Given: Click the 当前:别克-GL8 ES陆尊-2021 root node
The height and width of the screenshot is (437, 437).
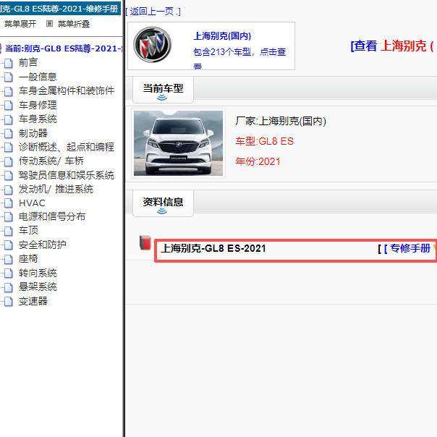Looking at the screenshot, I should click(x=64, y=48).
